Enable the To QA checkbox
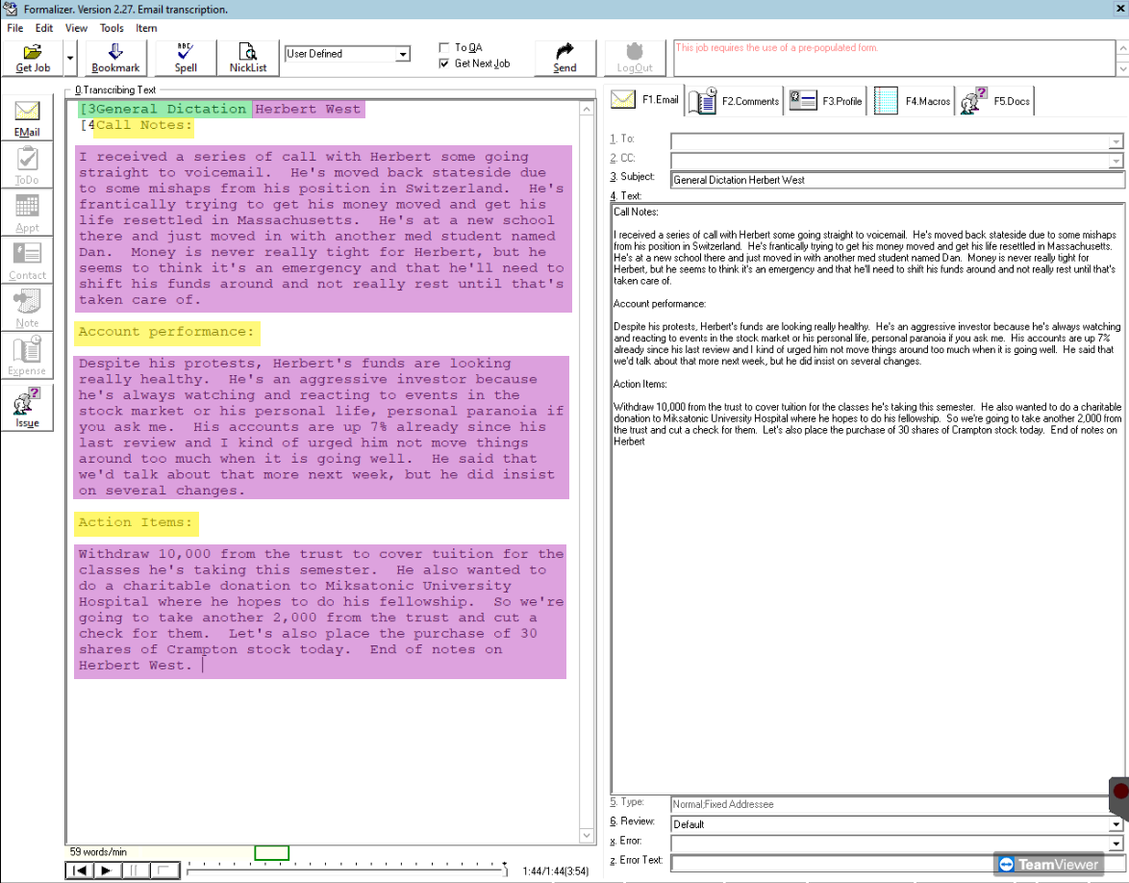The width and height of the screenshot is (1129, 883). pyautogui.click(x=443, y=47)
